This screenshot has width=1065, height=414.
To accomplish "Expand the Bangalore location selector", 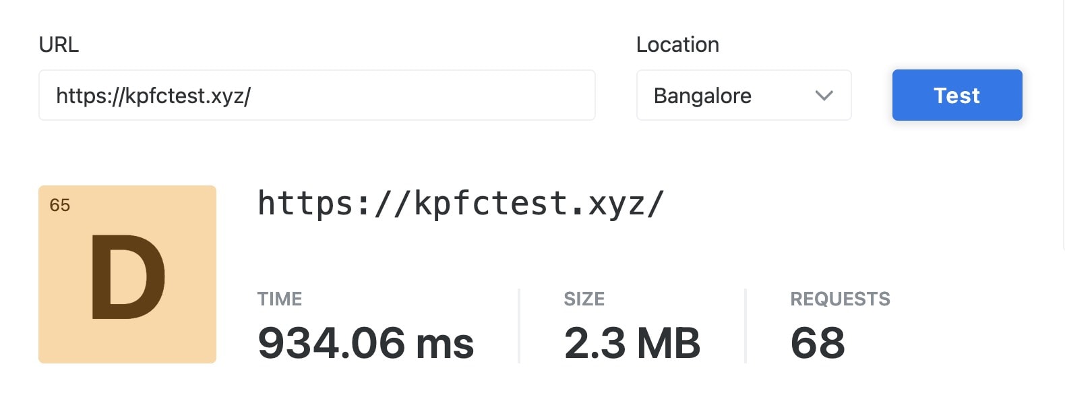I will (743, 95).
